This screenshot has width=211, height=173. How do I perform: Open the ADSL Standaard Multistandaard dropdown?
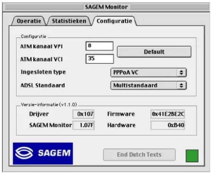click(x=148, y=85)
